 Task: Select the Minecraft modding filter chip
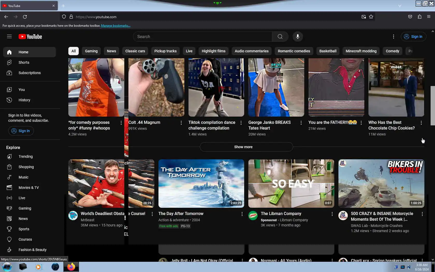pos(361,51)
